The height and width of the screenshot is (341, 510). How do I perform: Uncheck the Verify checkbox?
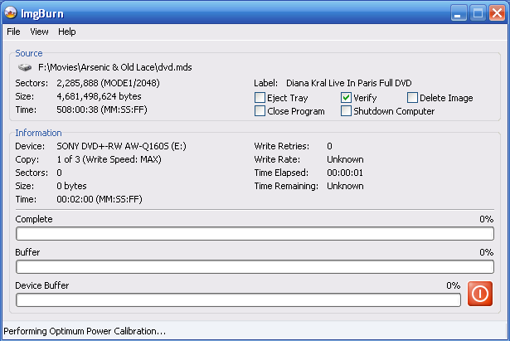pyautogui.click(x=346, y=98)
